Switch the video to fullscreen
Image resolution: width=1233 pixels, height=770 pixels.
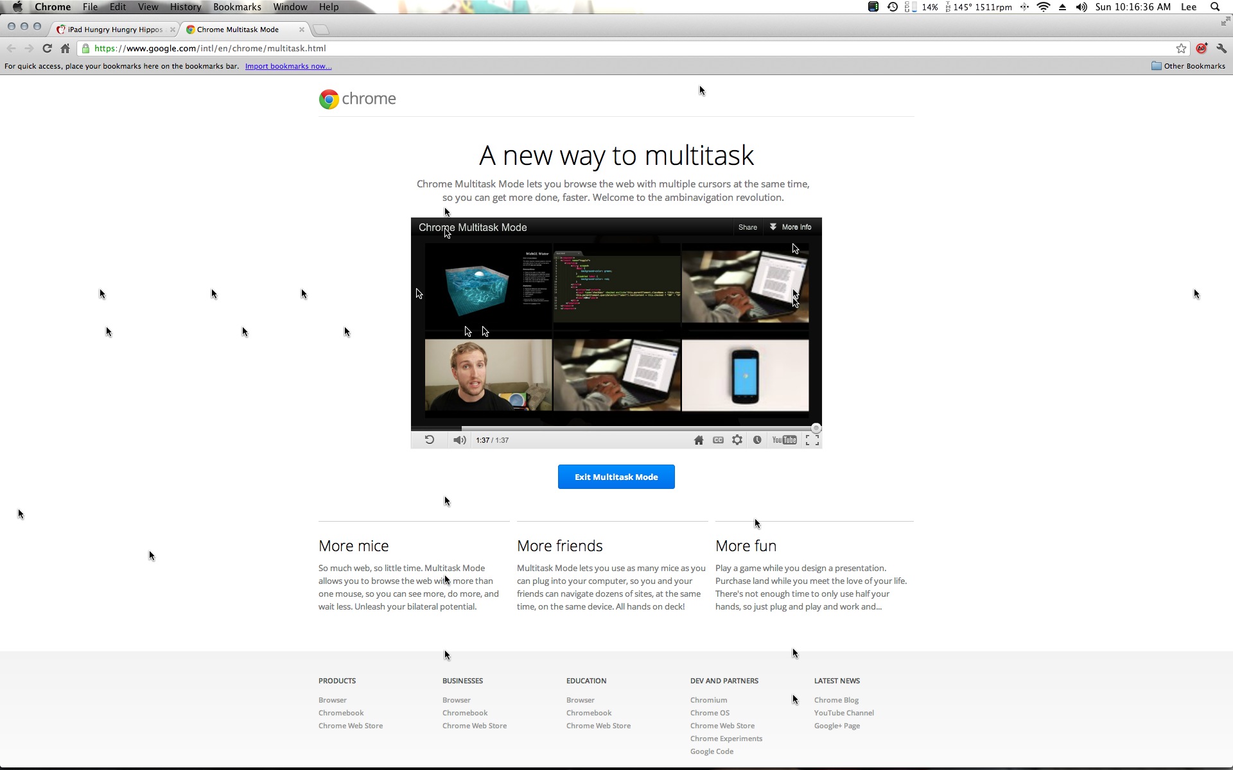(x=812, y=440)
